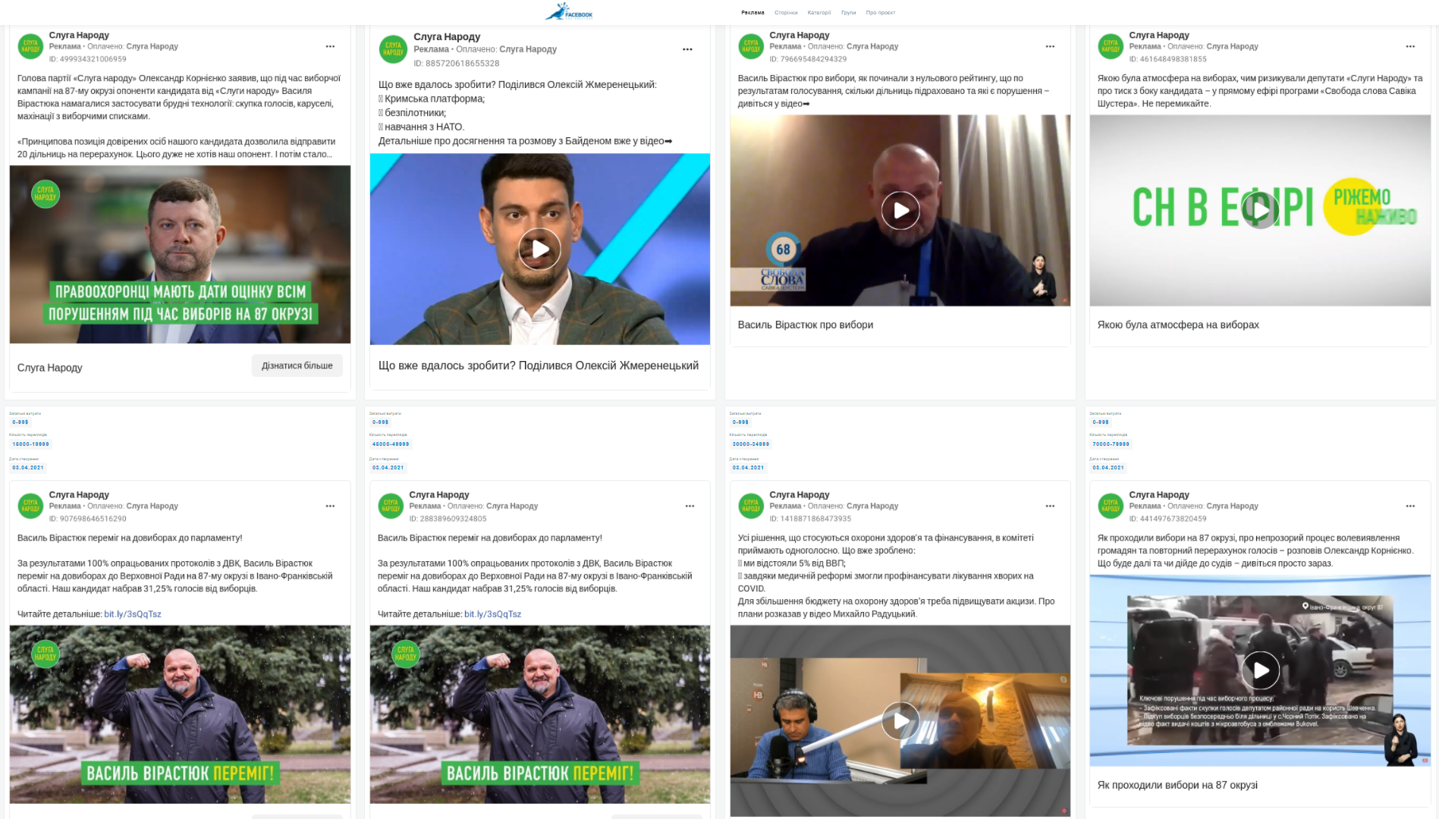This screenshot has width=1439, height=819.
Task: Play the Михайло Радуцький radio interview video
Action: tap(900, 720)
